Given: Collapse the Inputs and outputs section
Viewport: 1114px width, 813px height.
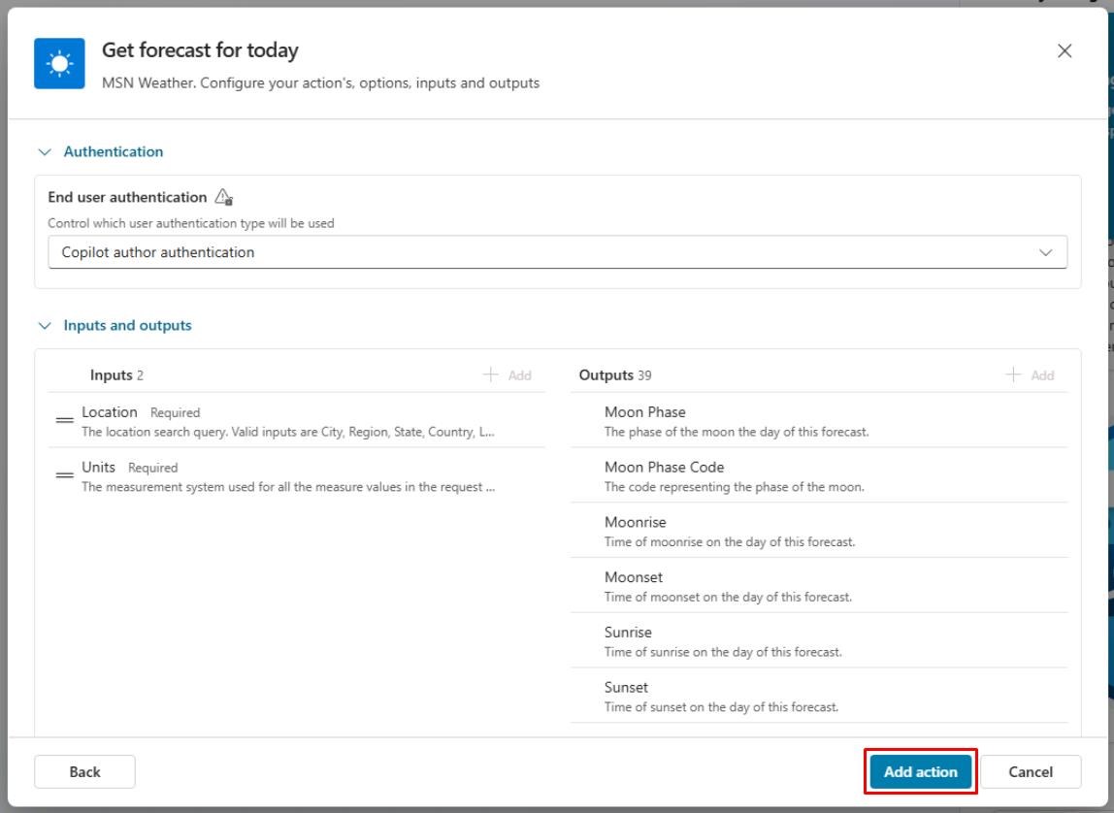Looking at the screenshot, I should pos(44,326).
